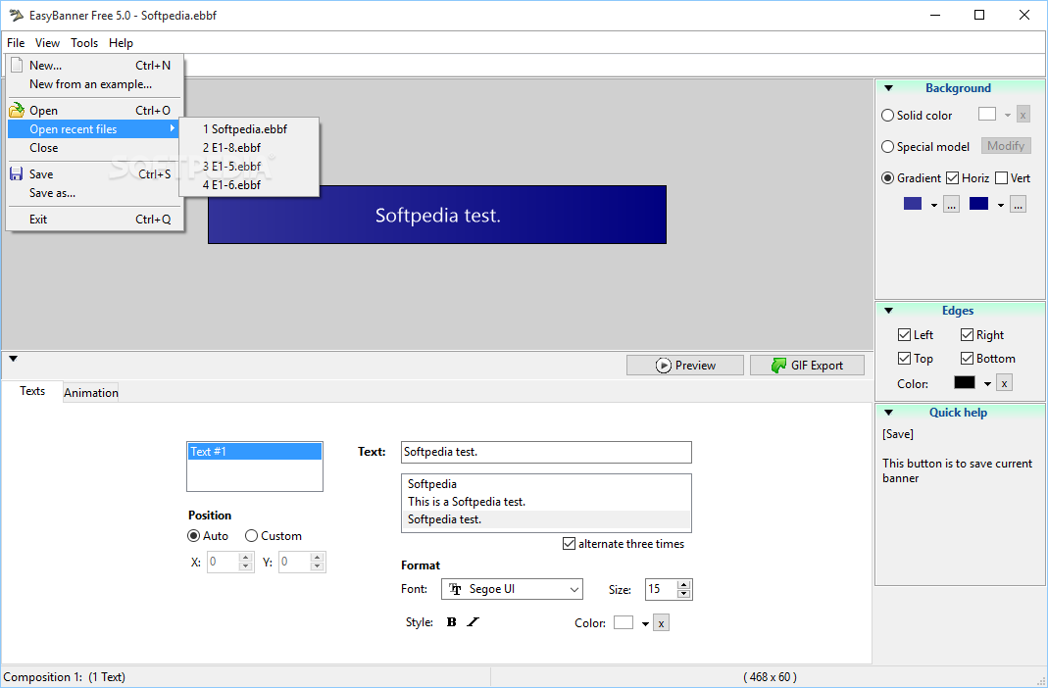Click the GIF Export button
This screenshot has width=1048, height=688.
click(807, 366)
